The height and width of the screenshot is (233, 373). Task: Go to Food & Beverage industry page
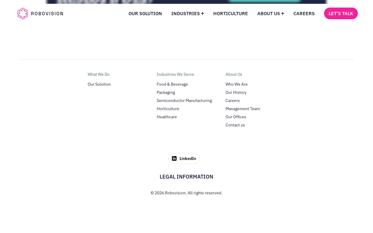172,84
